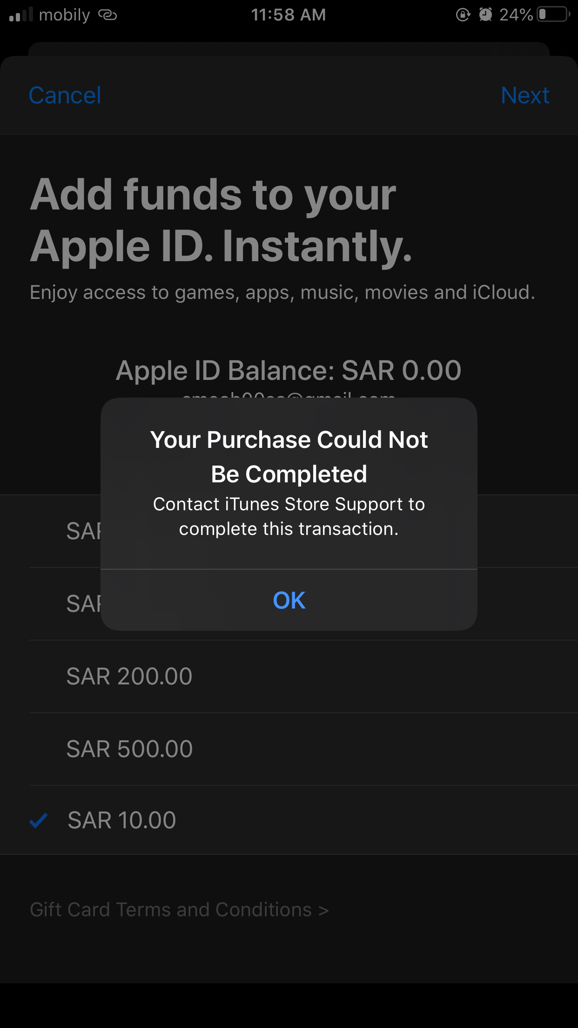This screenshot has width=578, height=1028.
Task: Tap the blue checkmark beside SAR 10.00
Action: click(x=39, y=820)
